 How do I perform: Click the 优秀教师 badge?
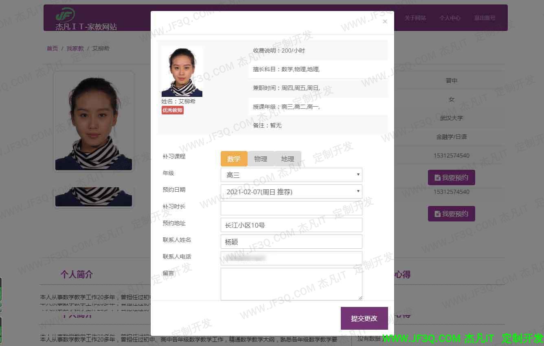[172, 110]
